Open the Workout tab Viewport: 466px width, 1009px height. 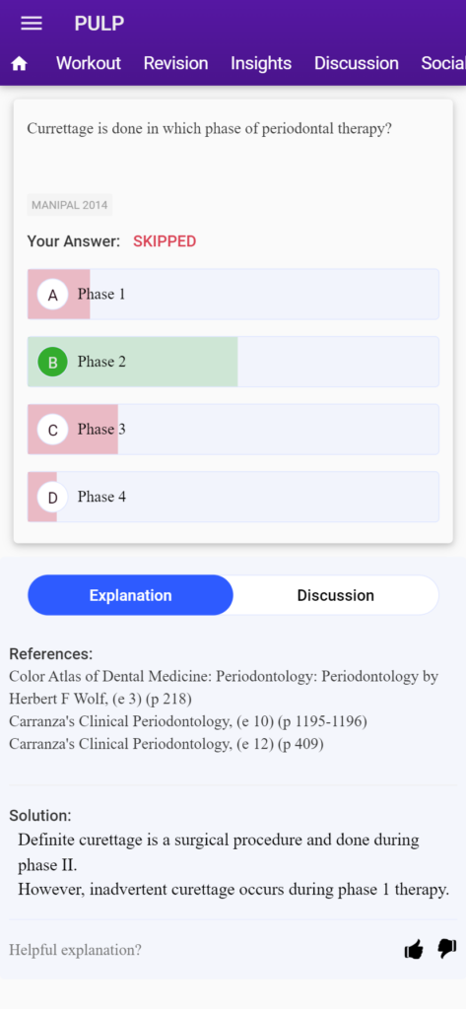(89, 63)
